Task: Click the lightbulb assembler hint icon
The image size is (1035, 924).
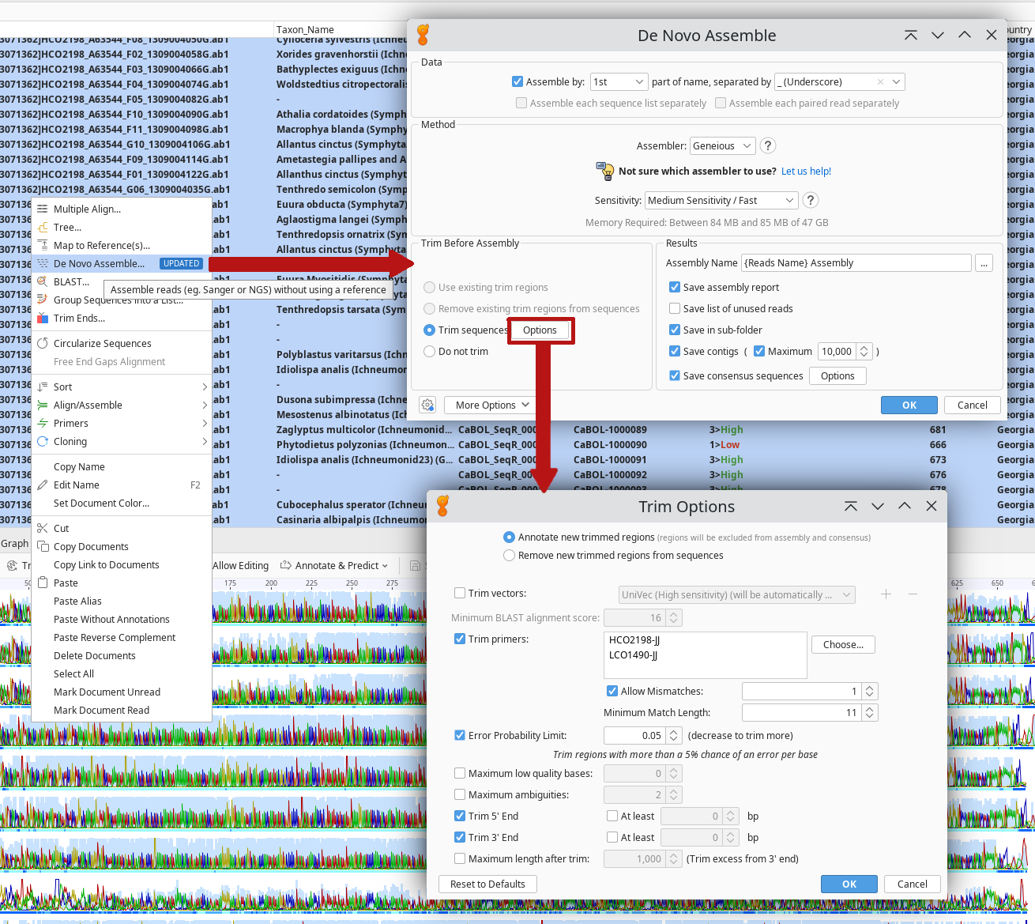Action: tap(605, 171)
